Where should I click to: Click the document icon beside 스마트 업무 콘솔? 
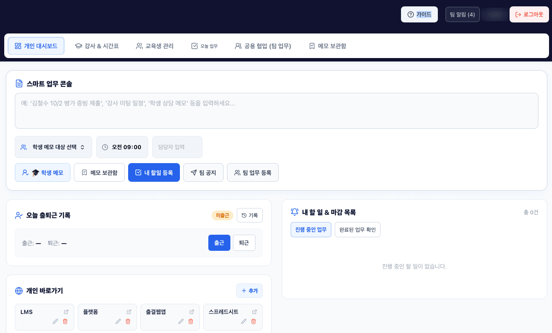(19, 83)
